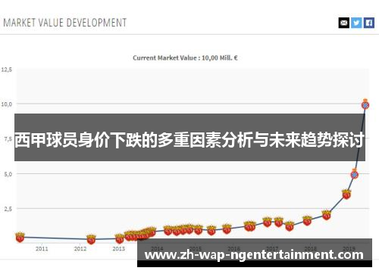Select the 10,0 Mill. data point marker
This screenshot has width=379, height=274.
click(x=365, y=104)
